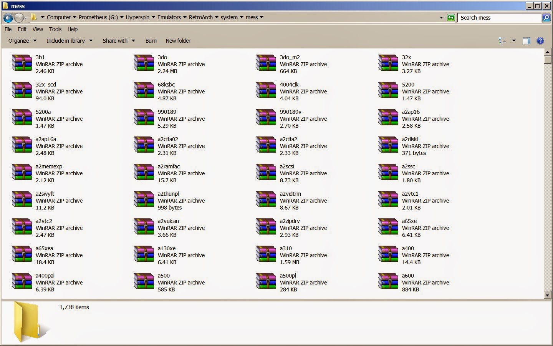The height and width of the screenshot is (346, 553).
Task: Select the a2vulcan file name
Action: pos(168,221)
